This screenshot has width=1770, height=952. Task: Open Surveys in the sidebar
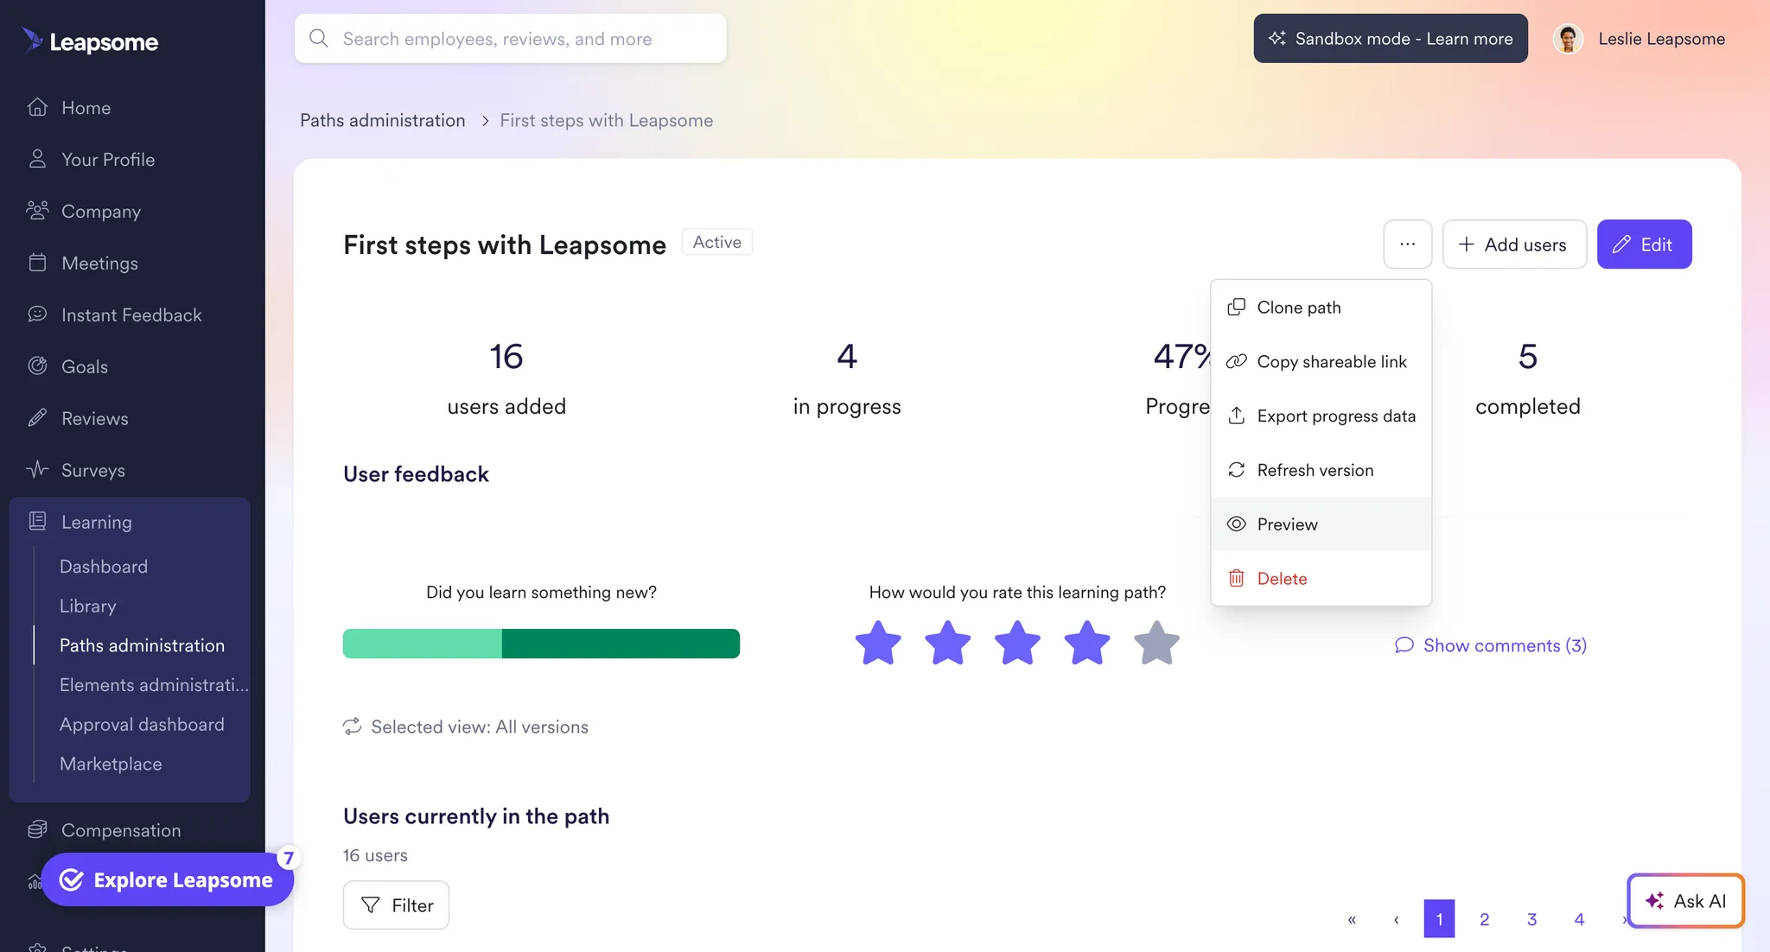pyautogui.click(x=92, y=471)
